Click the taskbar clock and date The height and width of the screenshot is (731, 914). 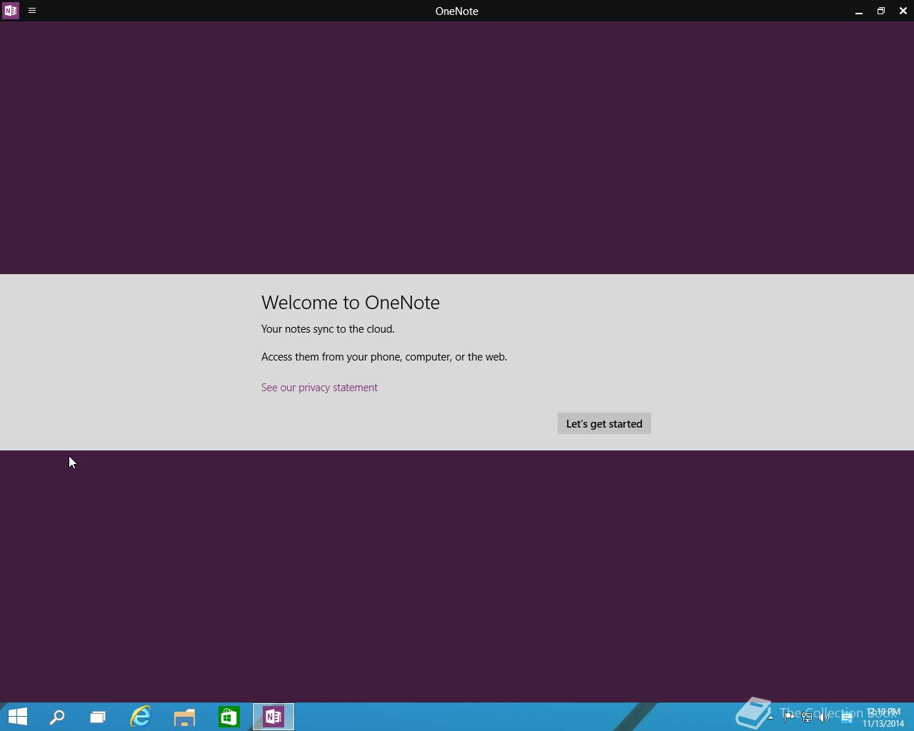click(x=883, y=717)
